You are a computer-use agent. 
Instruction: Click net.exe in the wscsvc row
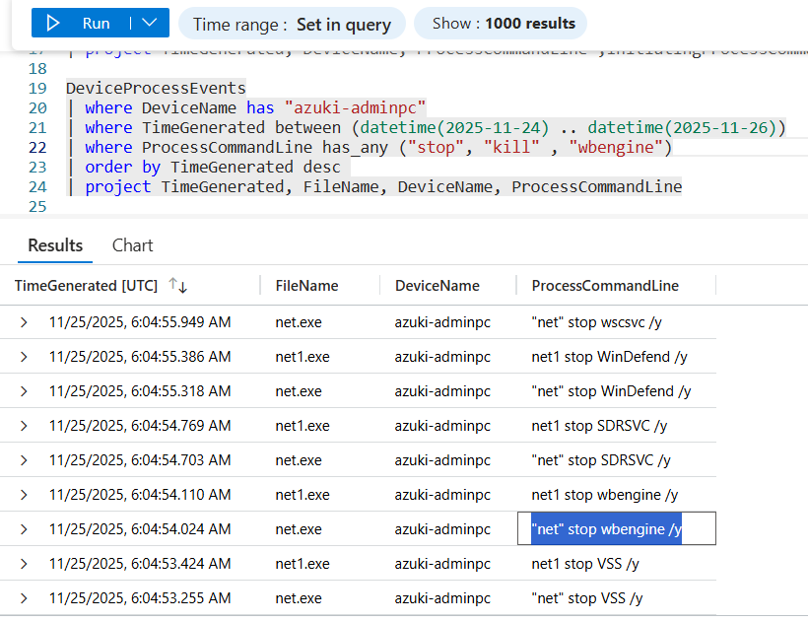(299, 322)
